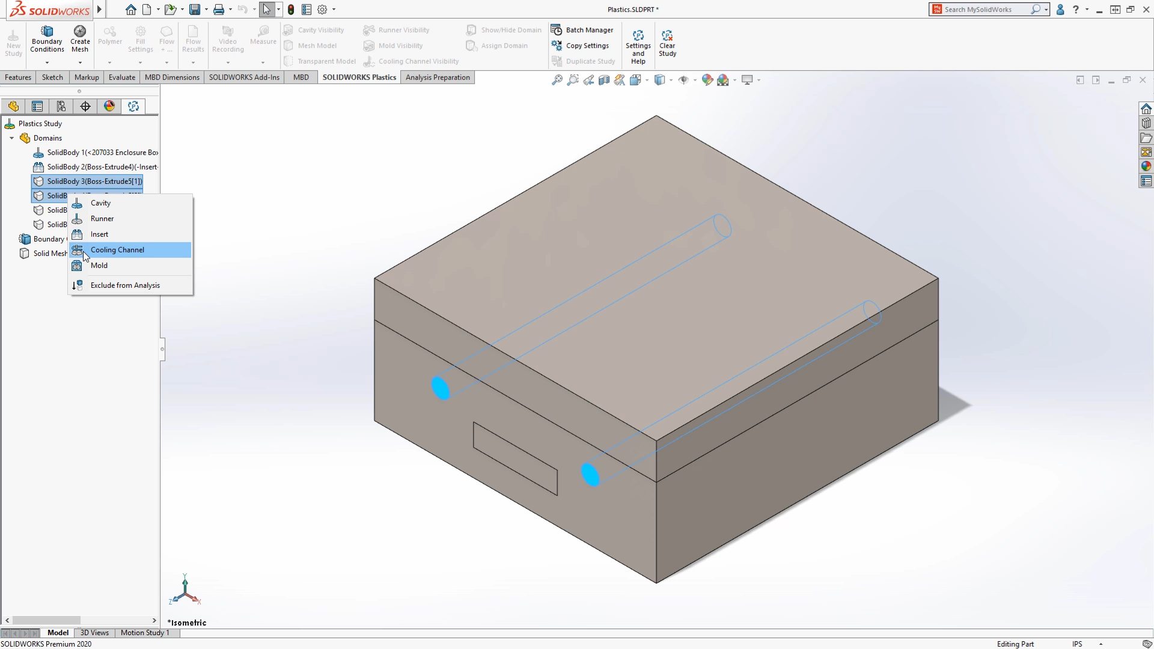Open File Properties list icon in top toolbar
1154x649 pixels.
[x=307, y=10]
